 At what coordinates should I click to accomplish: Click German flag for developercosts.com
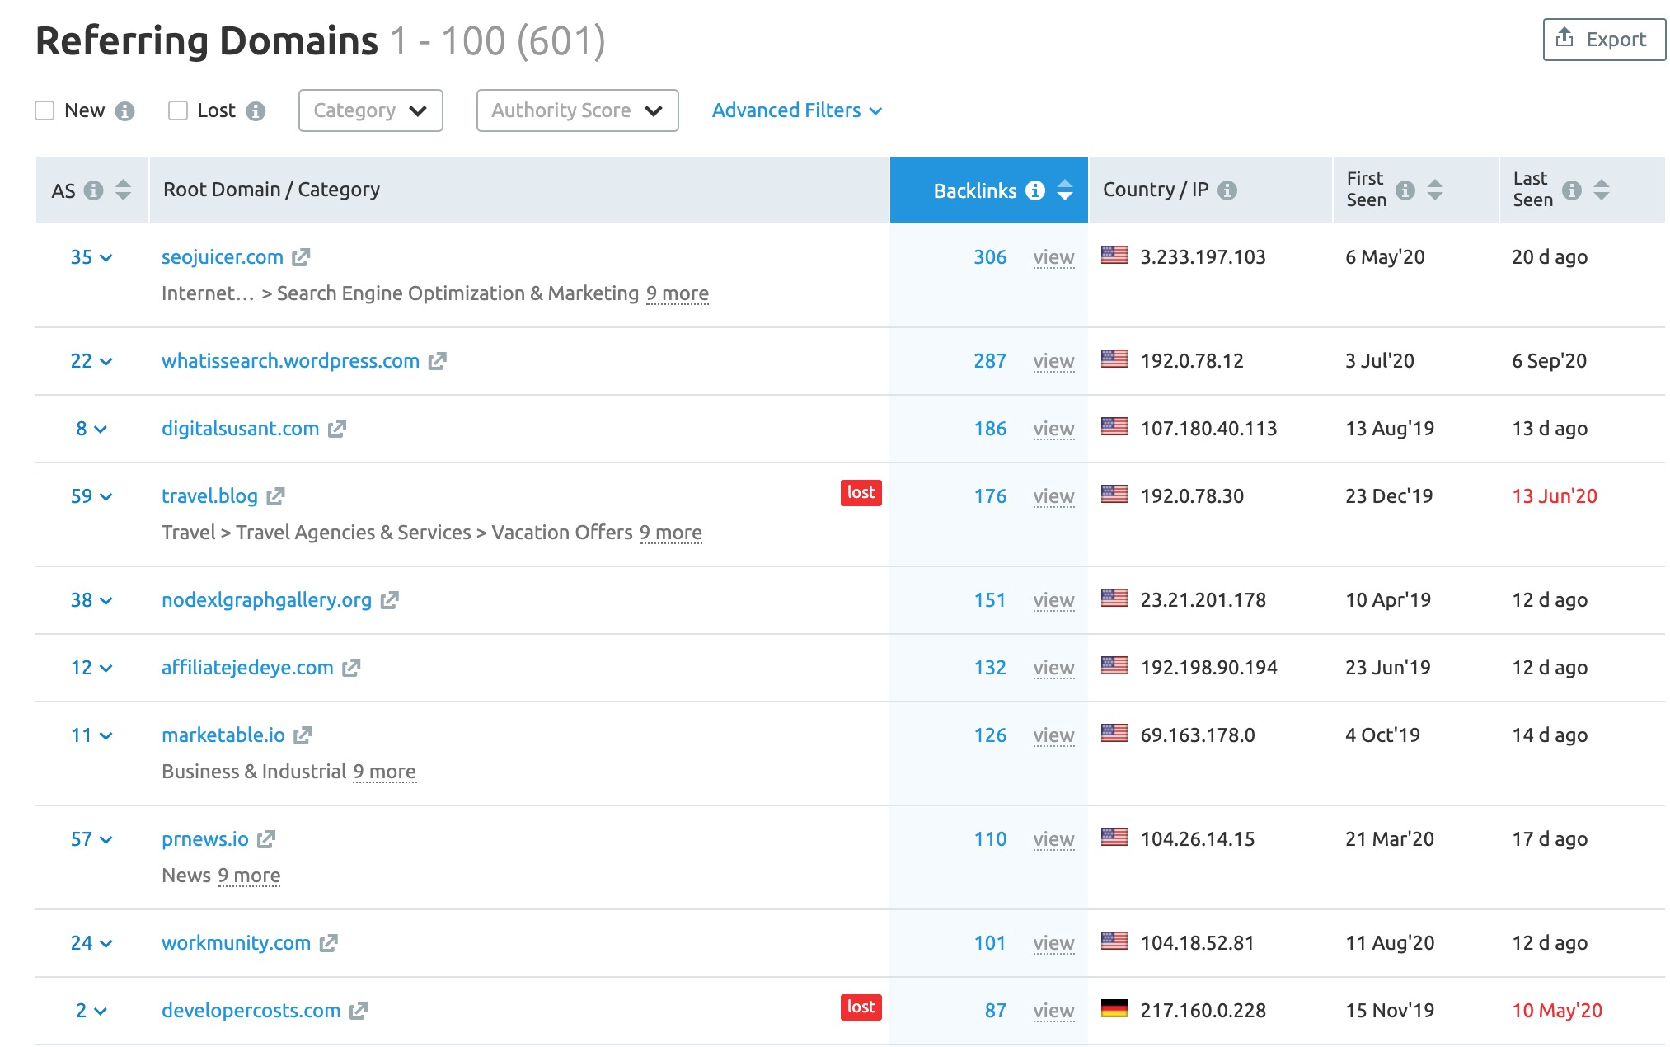(1114, 1008)
